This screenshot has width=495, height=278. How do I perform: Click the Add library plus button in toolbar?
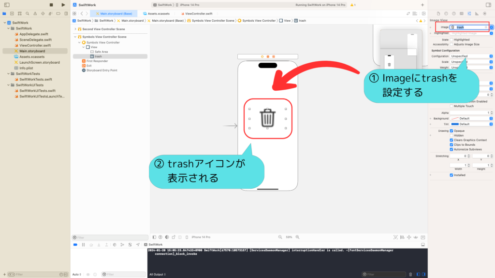pyautogui.click(x=422, y=5)
